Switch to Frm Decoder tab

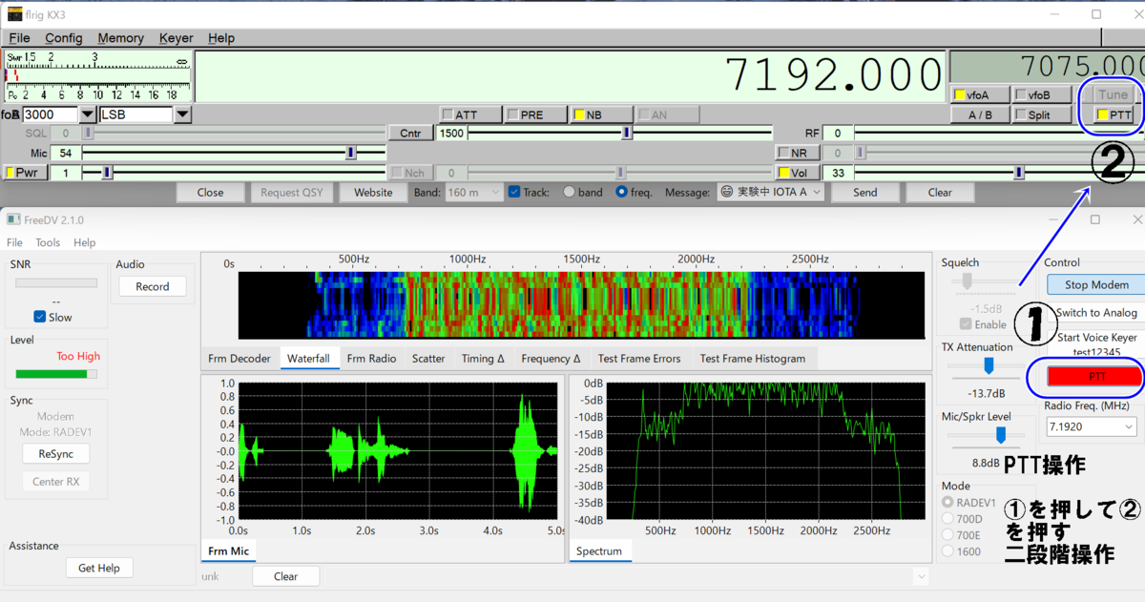239,359
